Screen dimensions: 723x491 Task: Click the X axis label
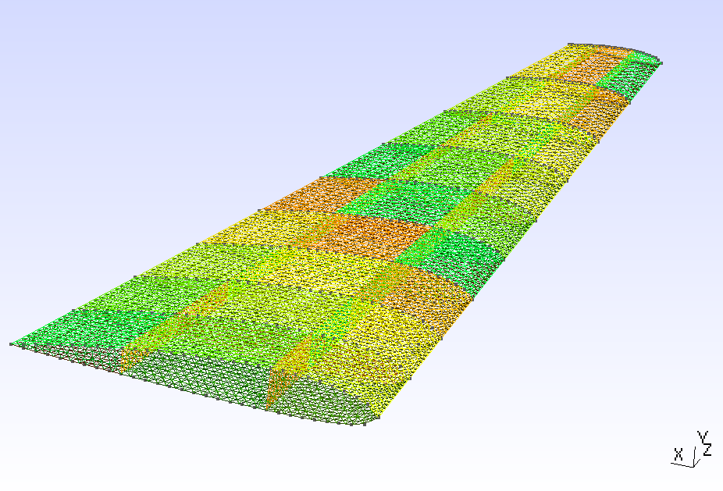[678, 454]
